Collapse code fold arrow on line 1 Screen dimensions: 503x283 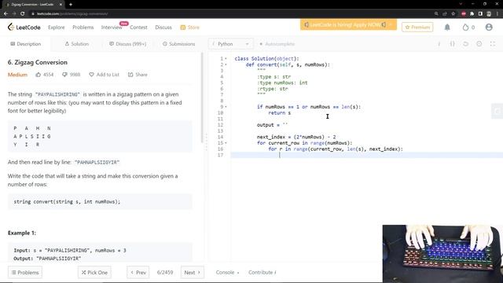[x=226, y=59]
